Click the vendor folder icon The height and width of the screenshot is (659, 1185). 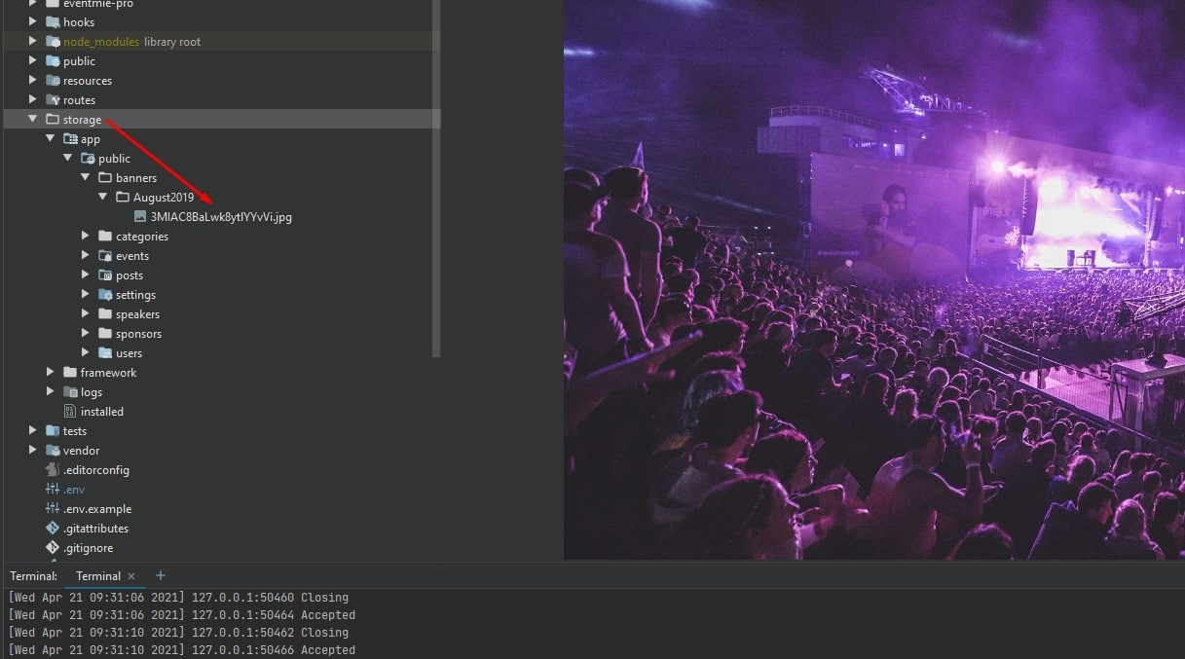53,451
